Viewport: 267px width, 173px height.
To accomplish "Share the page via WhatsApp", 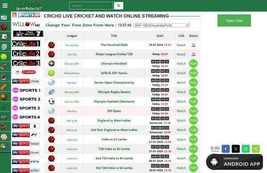I will tap(246, 149).
